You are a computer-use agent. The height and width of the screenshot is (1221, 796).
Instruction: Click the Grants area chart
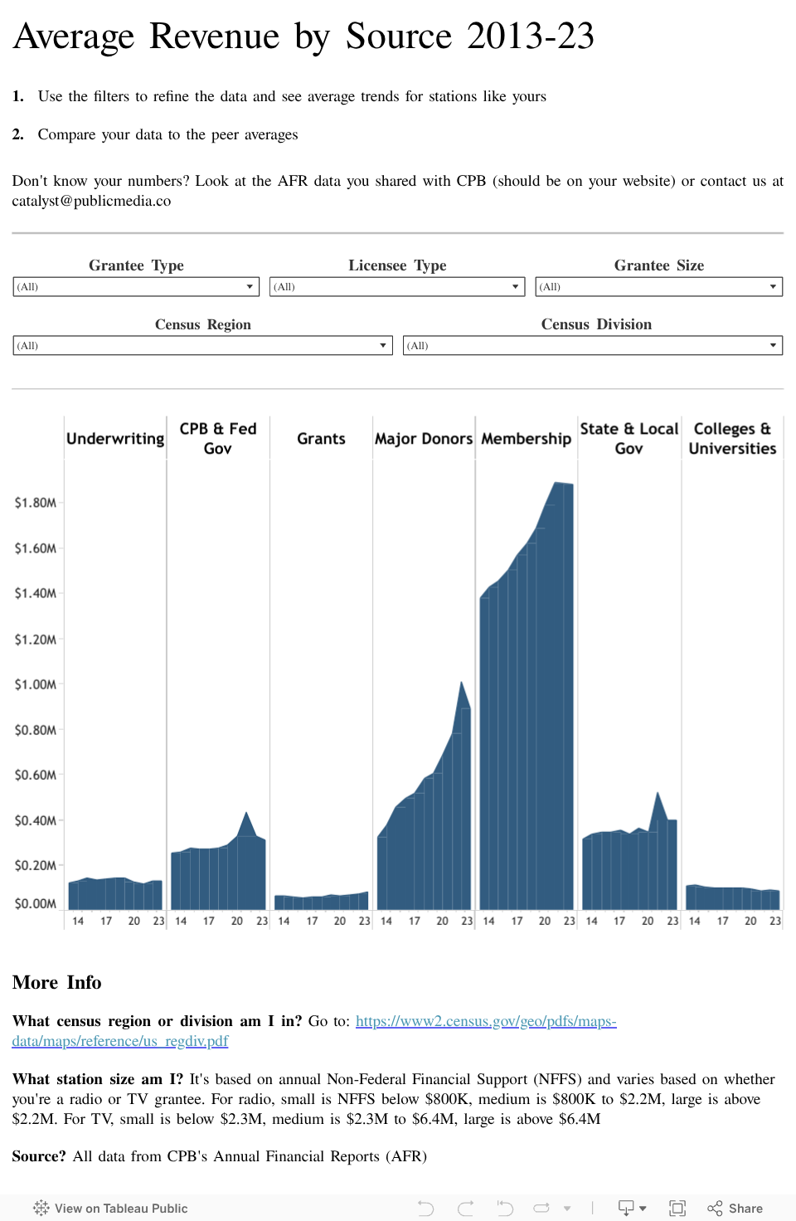(x=321, y=902)
